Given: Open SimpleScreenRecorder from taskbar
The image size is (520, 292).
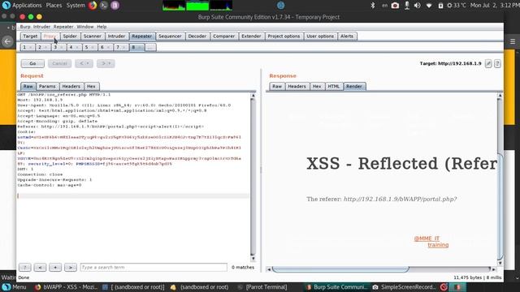Looking at the screenshot, I should [405, 287].
